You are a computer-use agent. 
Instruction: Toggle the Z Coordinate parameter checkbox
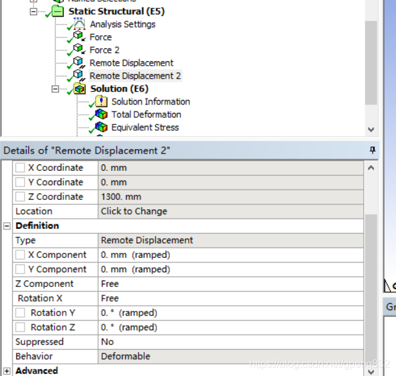20,197
